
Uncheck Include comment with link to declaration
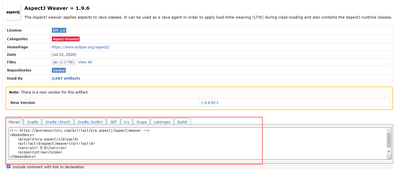point(8,166)
